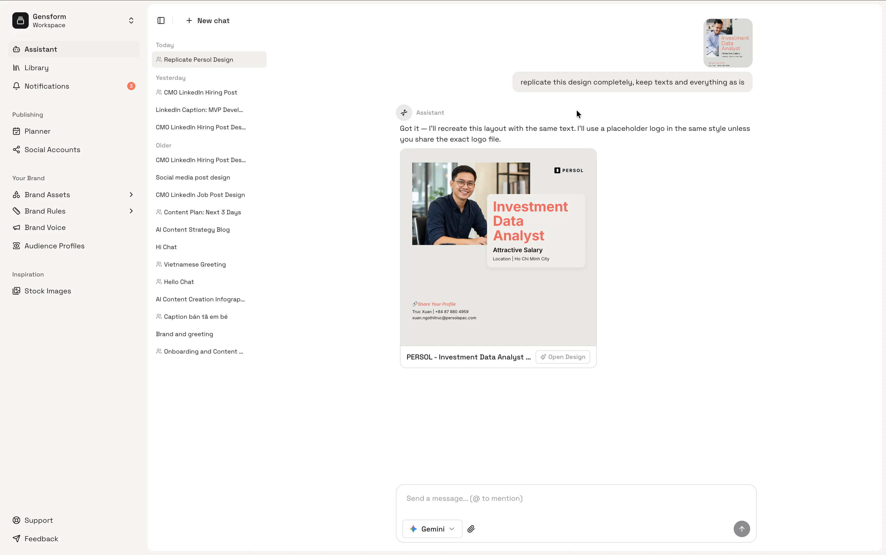Click the shared-chat icon beside Onboarding and Content

click(159, 351)
